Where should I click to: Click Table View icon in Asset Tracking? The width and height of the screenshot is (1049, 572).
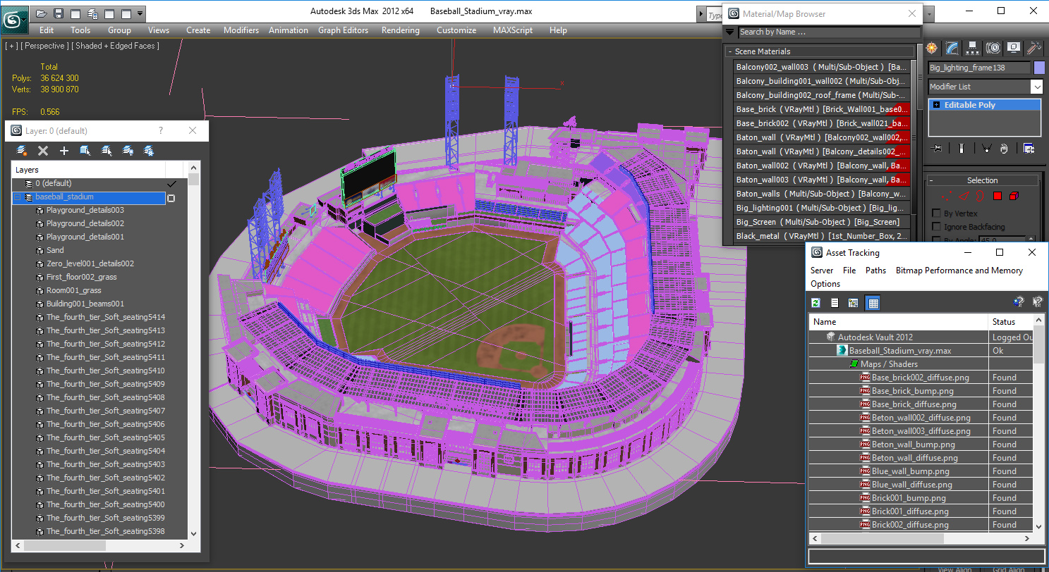[873, 303]
